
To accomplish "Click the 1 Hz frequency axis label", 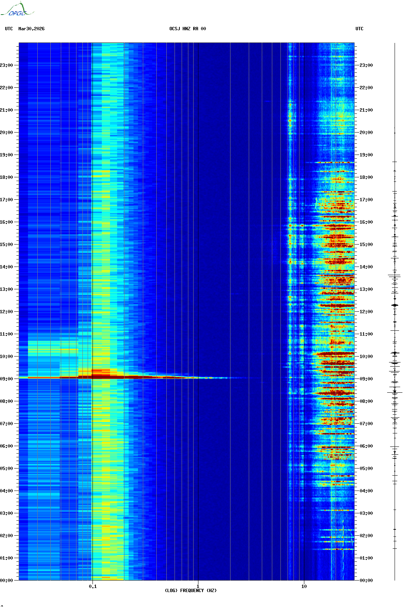I will point(198,586).
